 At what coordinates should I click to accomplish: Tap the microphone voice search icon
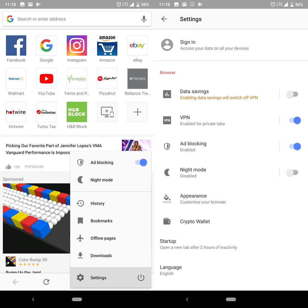pyautogui.click(x=144, y=19)
